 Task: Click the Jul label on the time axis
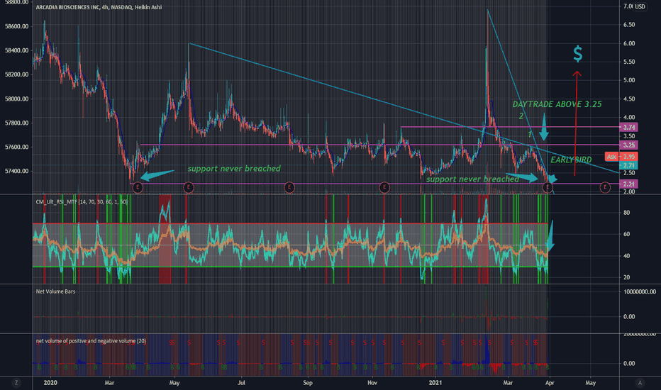tap(241, 383)
